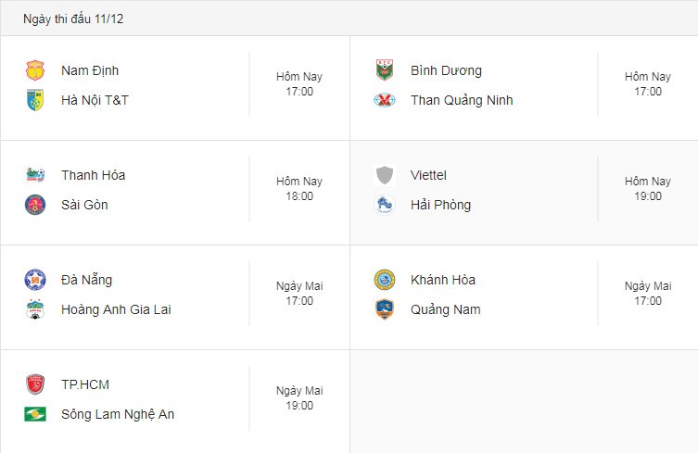Image resolution: width=698 pixels, height=453 pixels.
Task: Click the gray Viettel shield icon
Action: 384,175
